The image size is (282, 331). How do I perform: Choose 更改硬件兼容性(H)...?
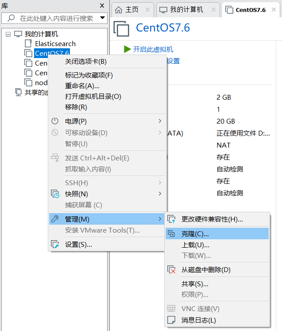click(217, 219)
